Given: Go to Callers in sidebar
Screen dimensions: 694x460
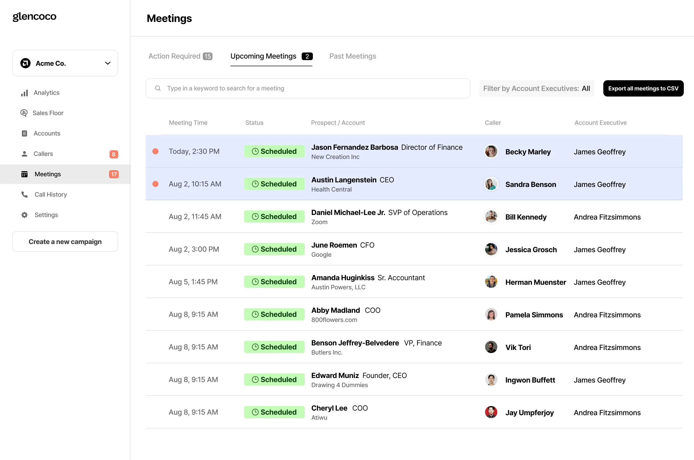Looking at the screenshot, I should (x=43, y=154).
